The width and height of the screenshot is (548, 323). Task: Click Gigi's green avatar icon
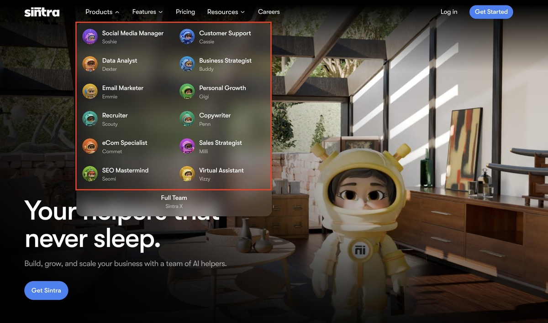[x=187, y=92]
